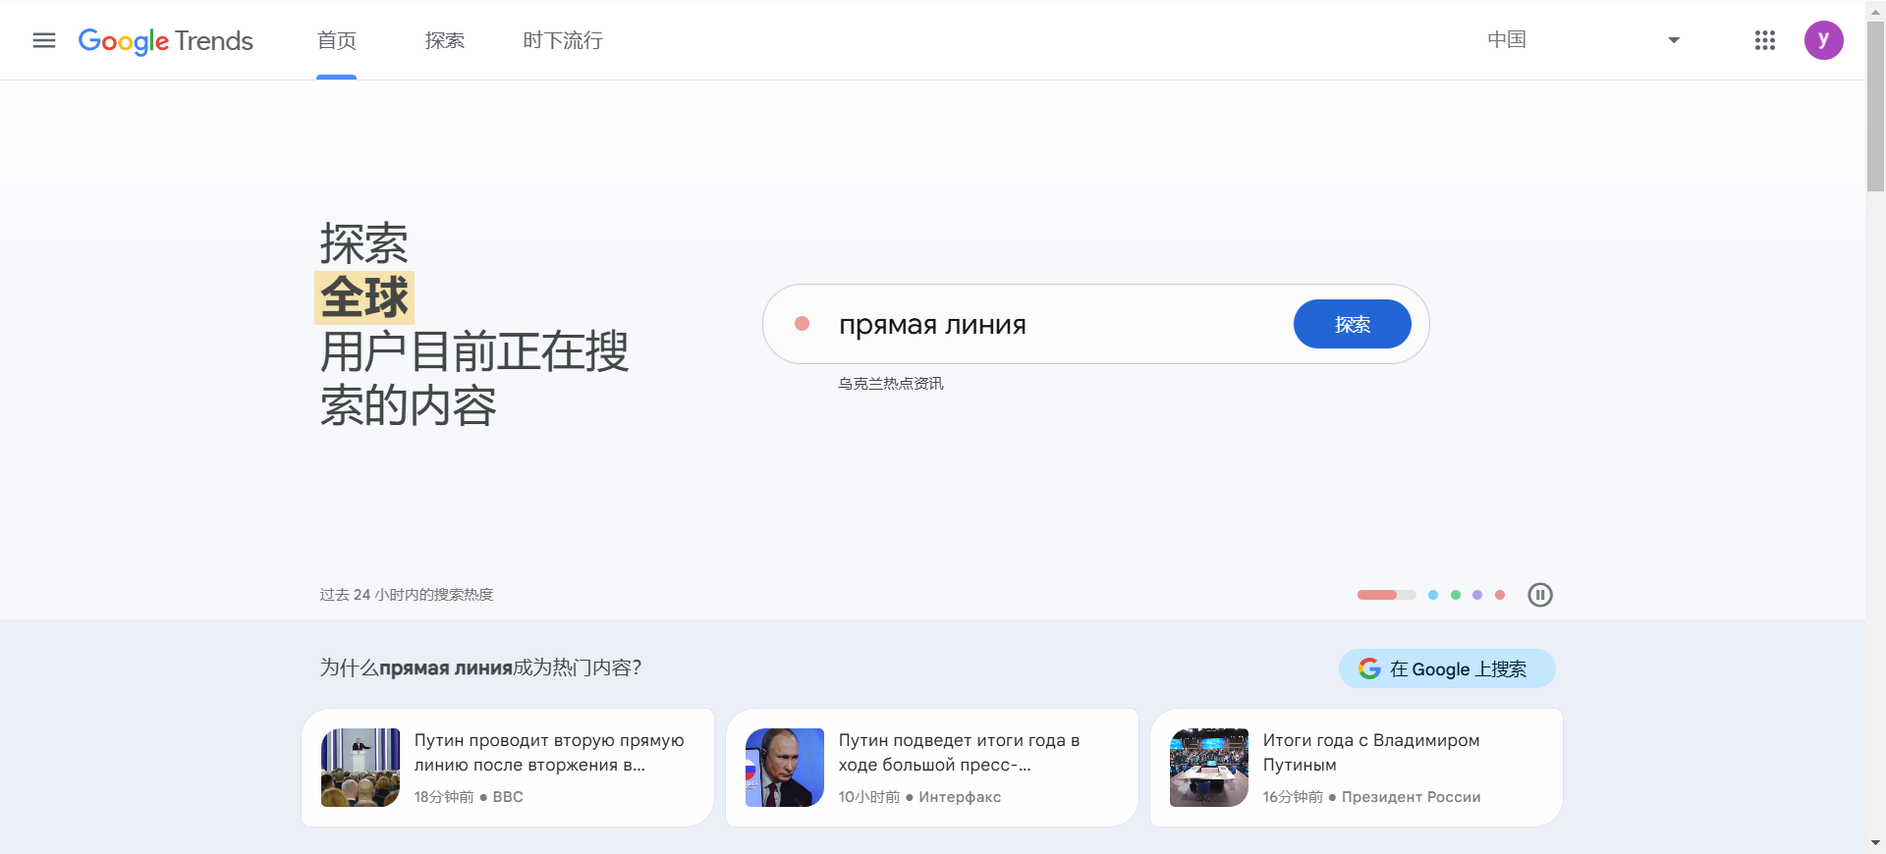The height and width of the screenshot is (854, 1886).
Task: Click the Google G logo icon
Action: click(1369, 668)
